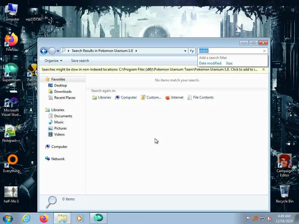The image size is (299, 224).
Task: Open the Windows Start menu
Action: coord(8,218)
